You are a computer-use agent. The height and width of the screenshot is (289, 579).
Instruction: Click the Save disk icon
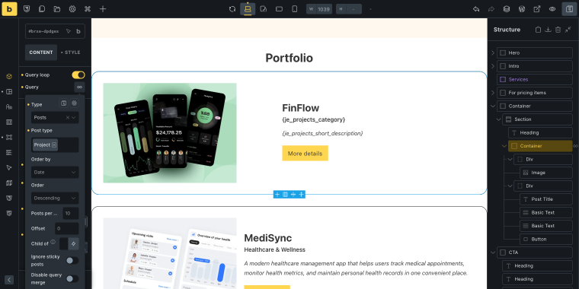[569, 9]
